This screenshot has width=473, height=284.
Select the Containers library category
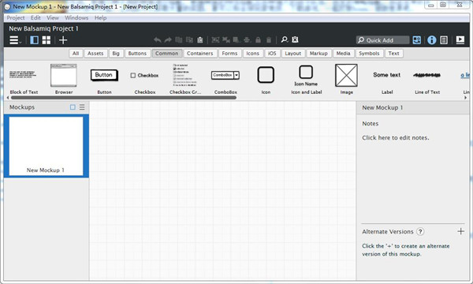pyautogui.click(x=200, y=54)
